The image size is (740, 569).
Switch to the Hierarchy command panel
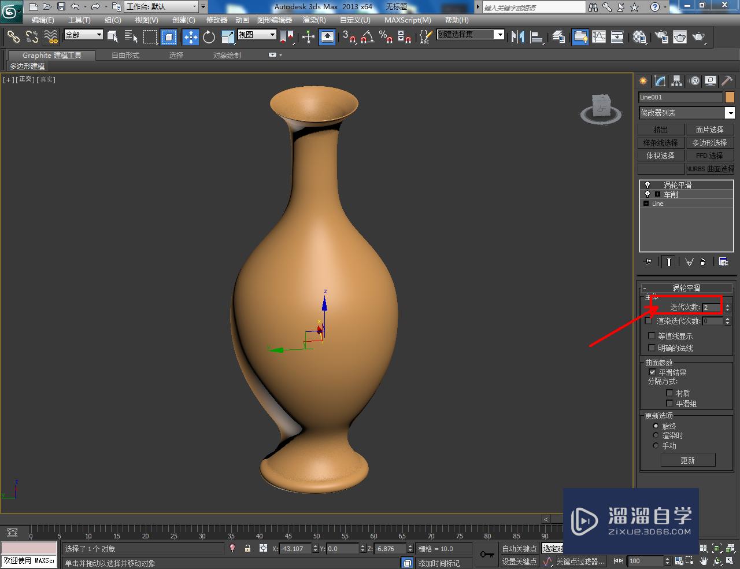(x=677, y=81)
